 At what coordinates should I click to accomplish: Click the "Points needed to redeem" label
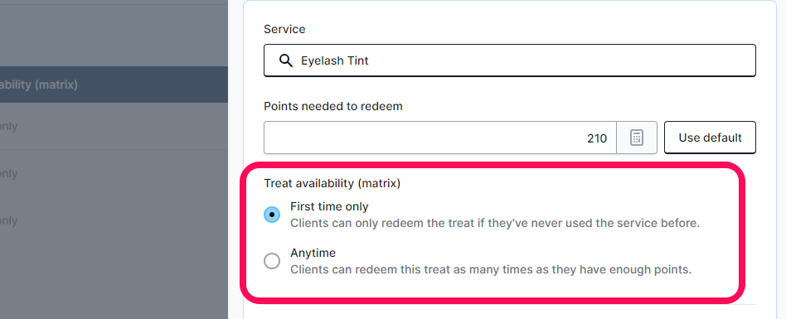tap(333, 106)
